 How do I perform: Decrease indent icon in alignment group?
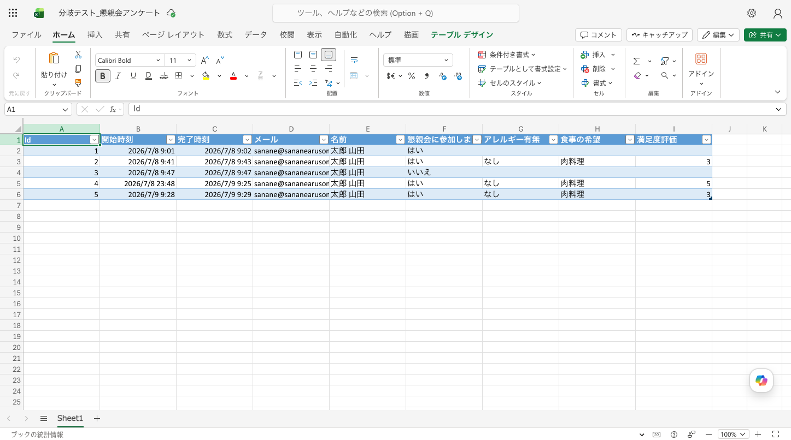[298, 83]
